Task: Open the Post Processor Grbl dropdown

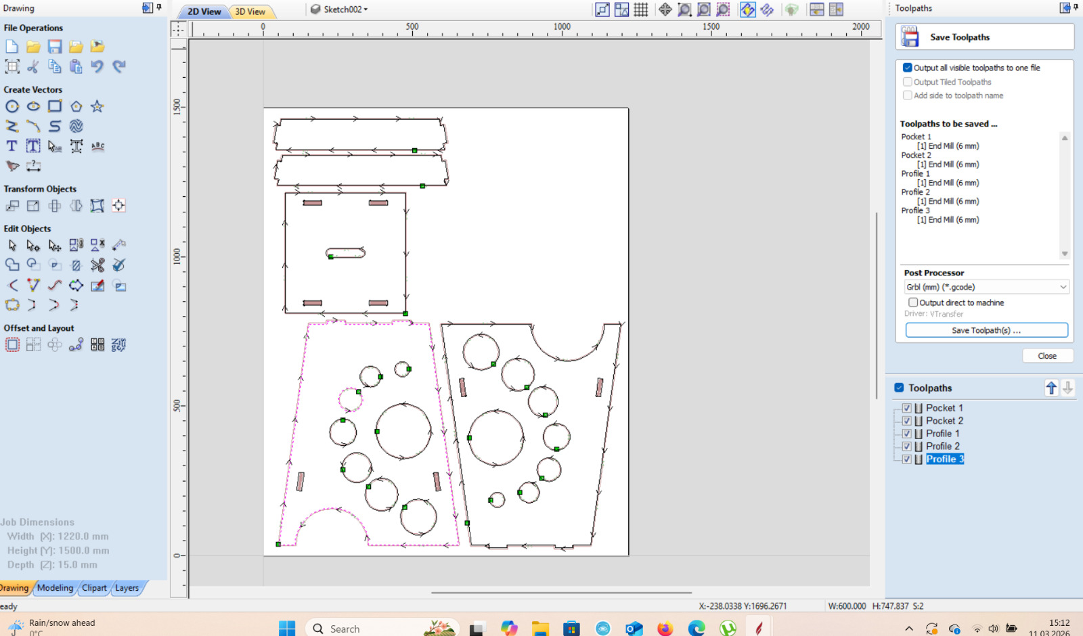Action: (986, 287)
